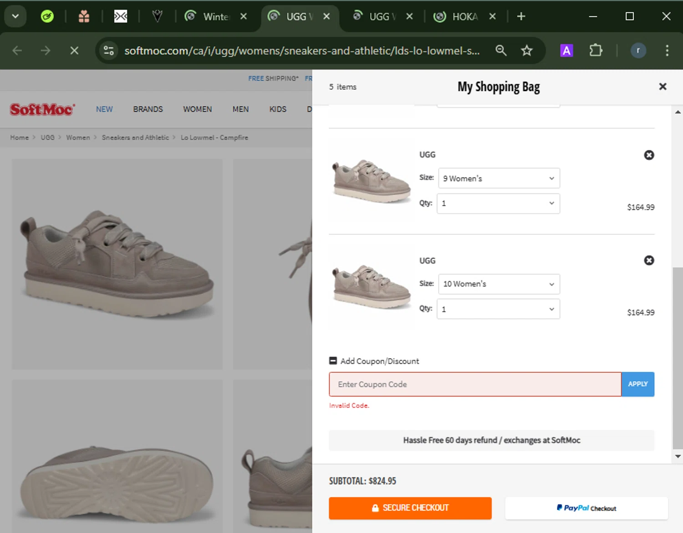Go back to previous page
The image size is (683, 533).
[x=17, y=51]
